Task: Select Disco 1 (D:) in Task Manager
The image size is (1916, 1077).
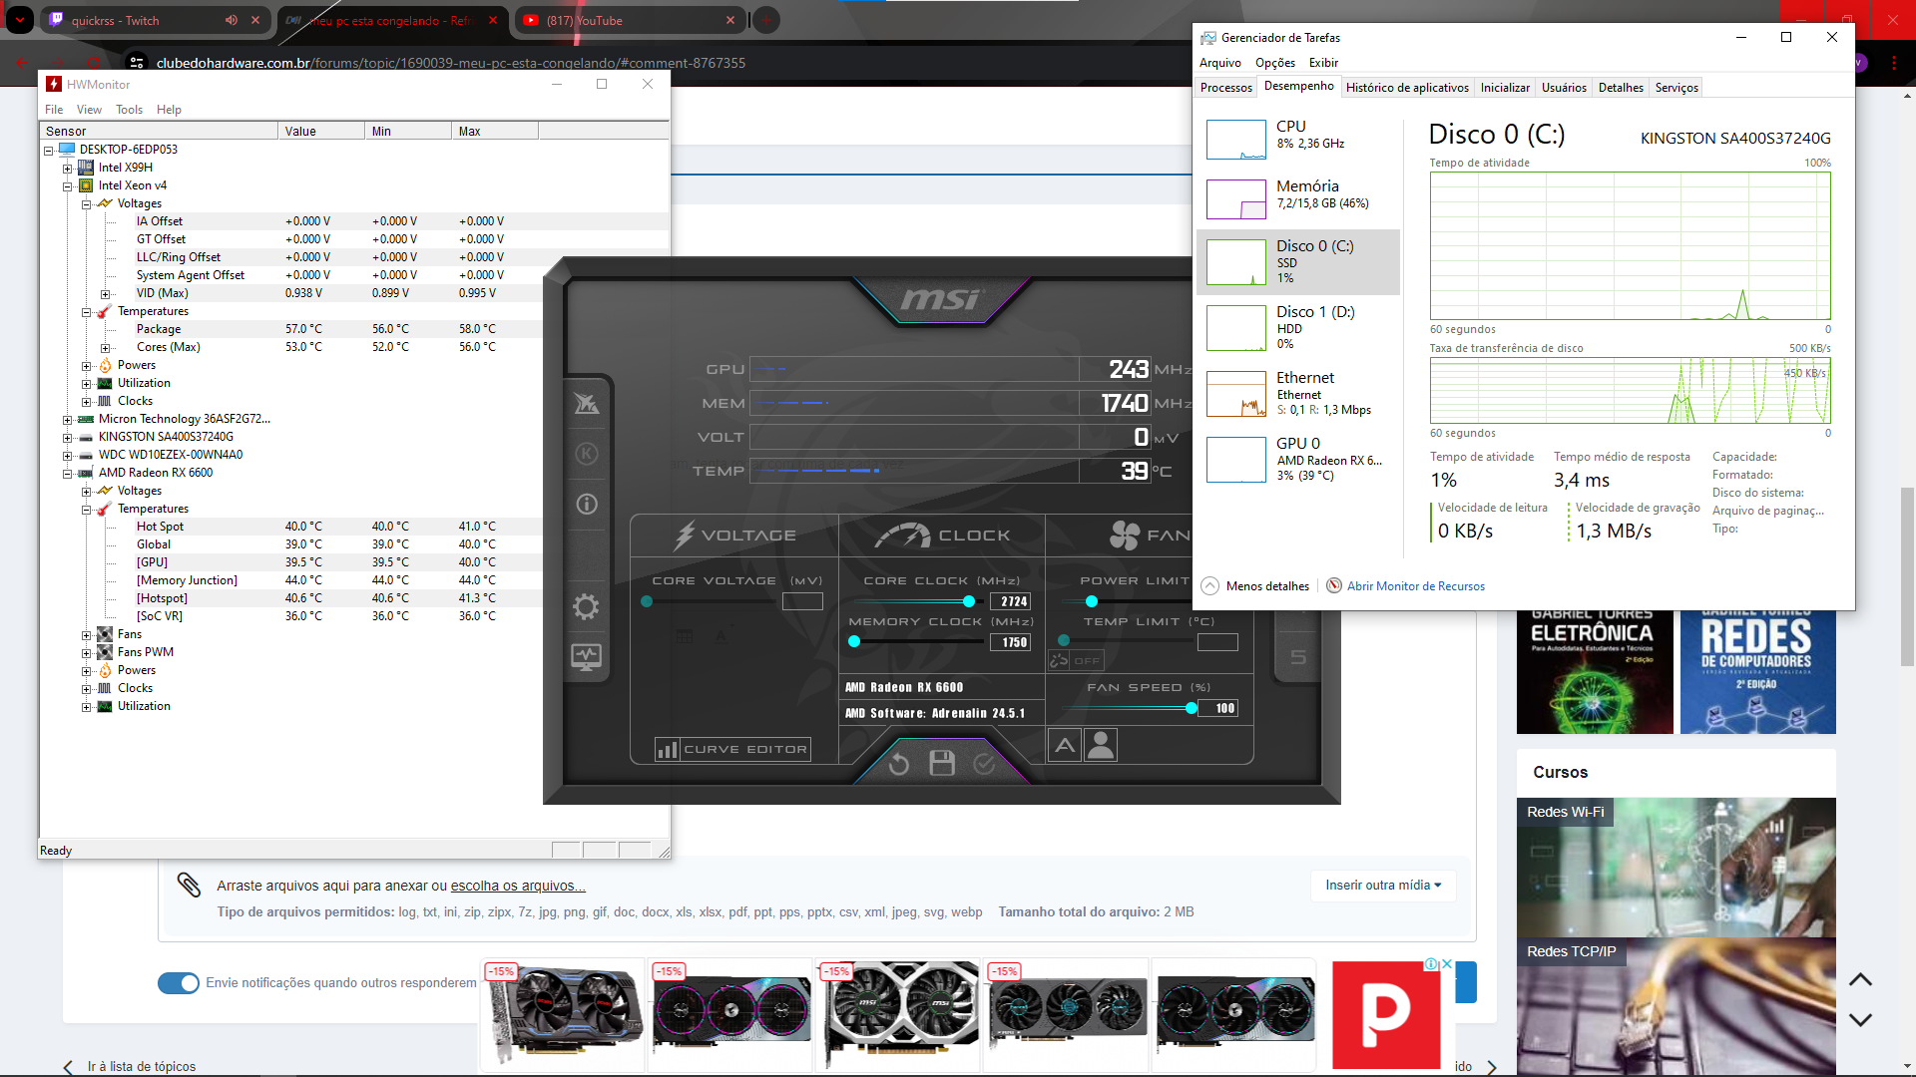Action: click(1297, 327)
